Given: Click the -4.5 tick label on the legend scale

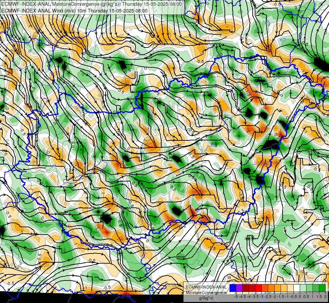Looking at the screenshot, I should click(242, 297).
